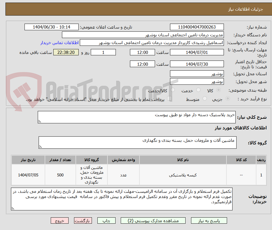The image size is (272, 230).
Task: Click the تاریخ اعلان عمومی date field
Action: tap(51, 27)
